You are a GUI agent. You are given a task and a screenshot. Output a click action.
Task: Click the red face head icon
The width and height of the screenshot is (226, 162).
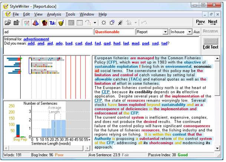pyautogui.click(x=44, y=23)
